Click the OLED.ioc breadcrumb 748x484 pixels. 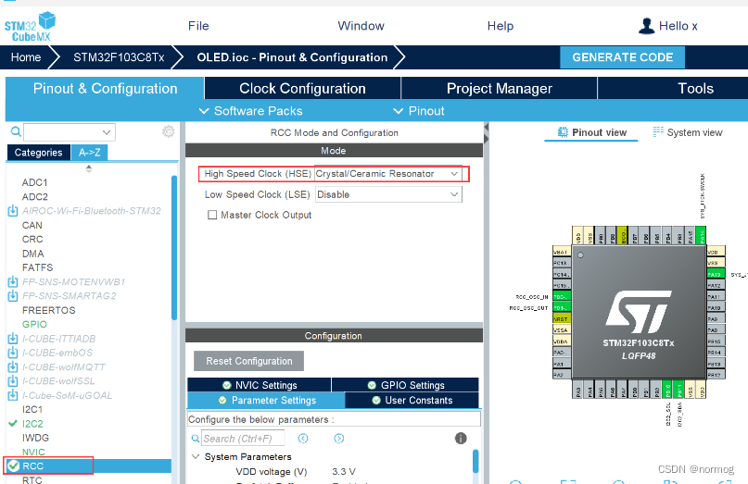292,57
